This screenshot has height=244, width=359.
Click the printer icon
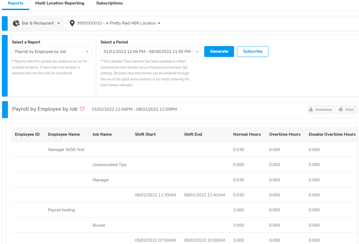(341, 110)
